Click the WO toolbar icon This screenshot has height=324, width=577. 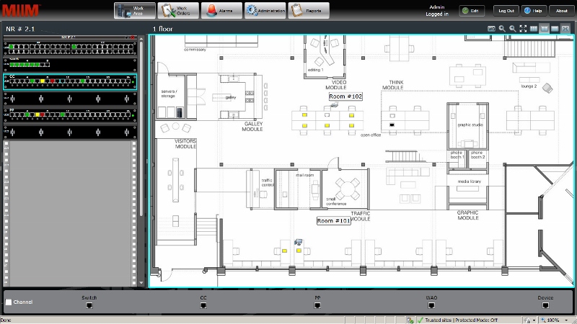pos(491,29)
